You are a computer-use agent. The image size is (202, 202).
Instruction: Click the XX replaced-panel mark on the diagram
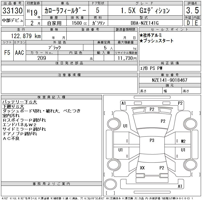point(142,168)
